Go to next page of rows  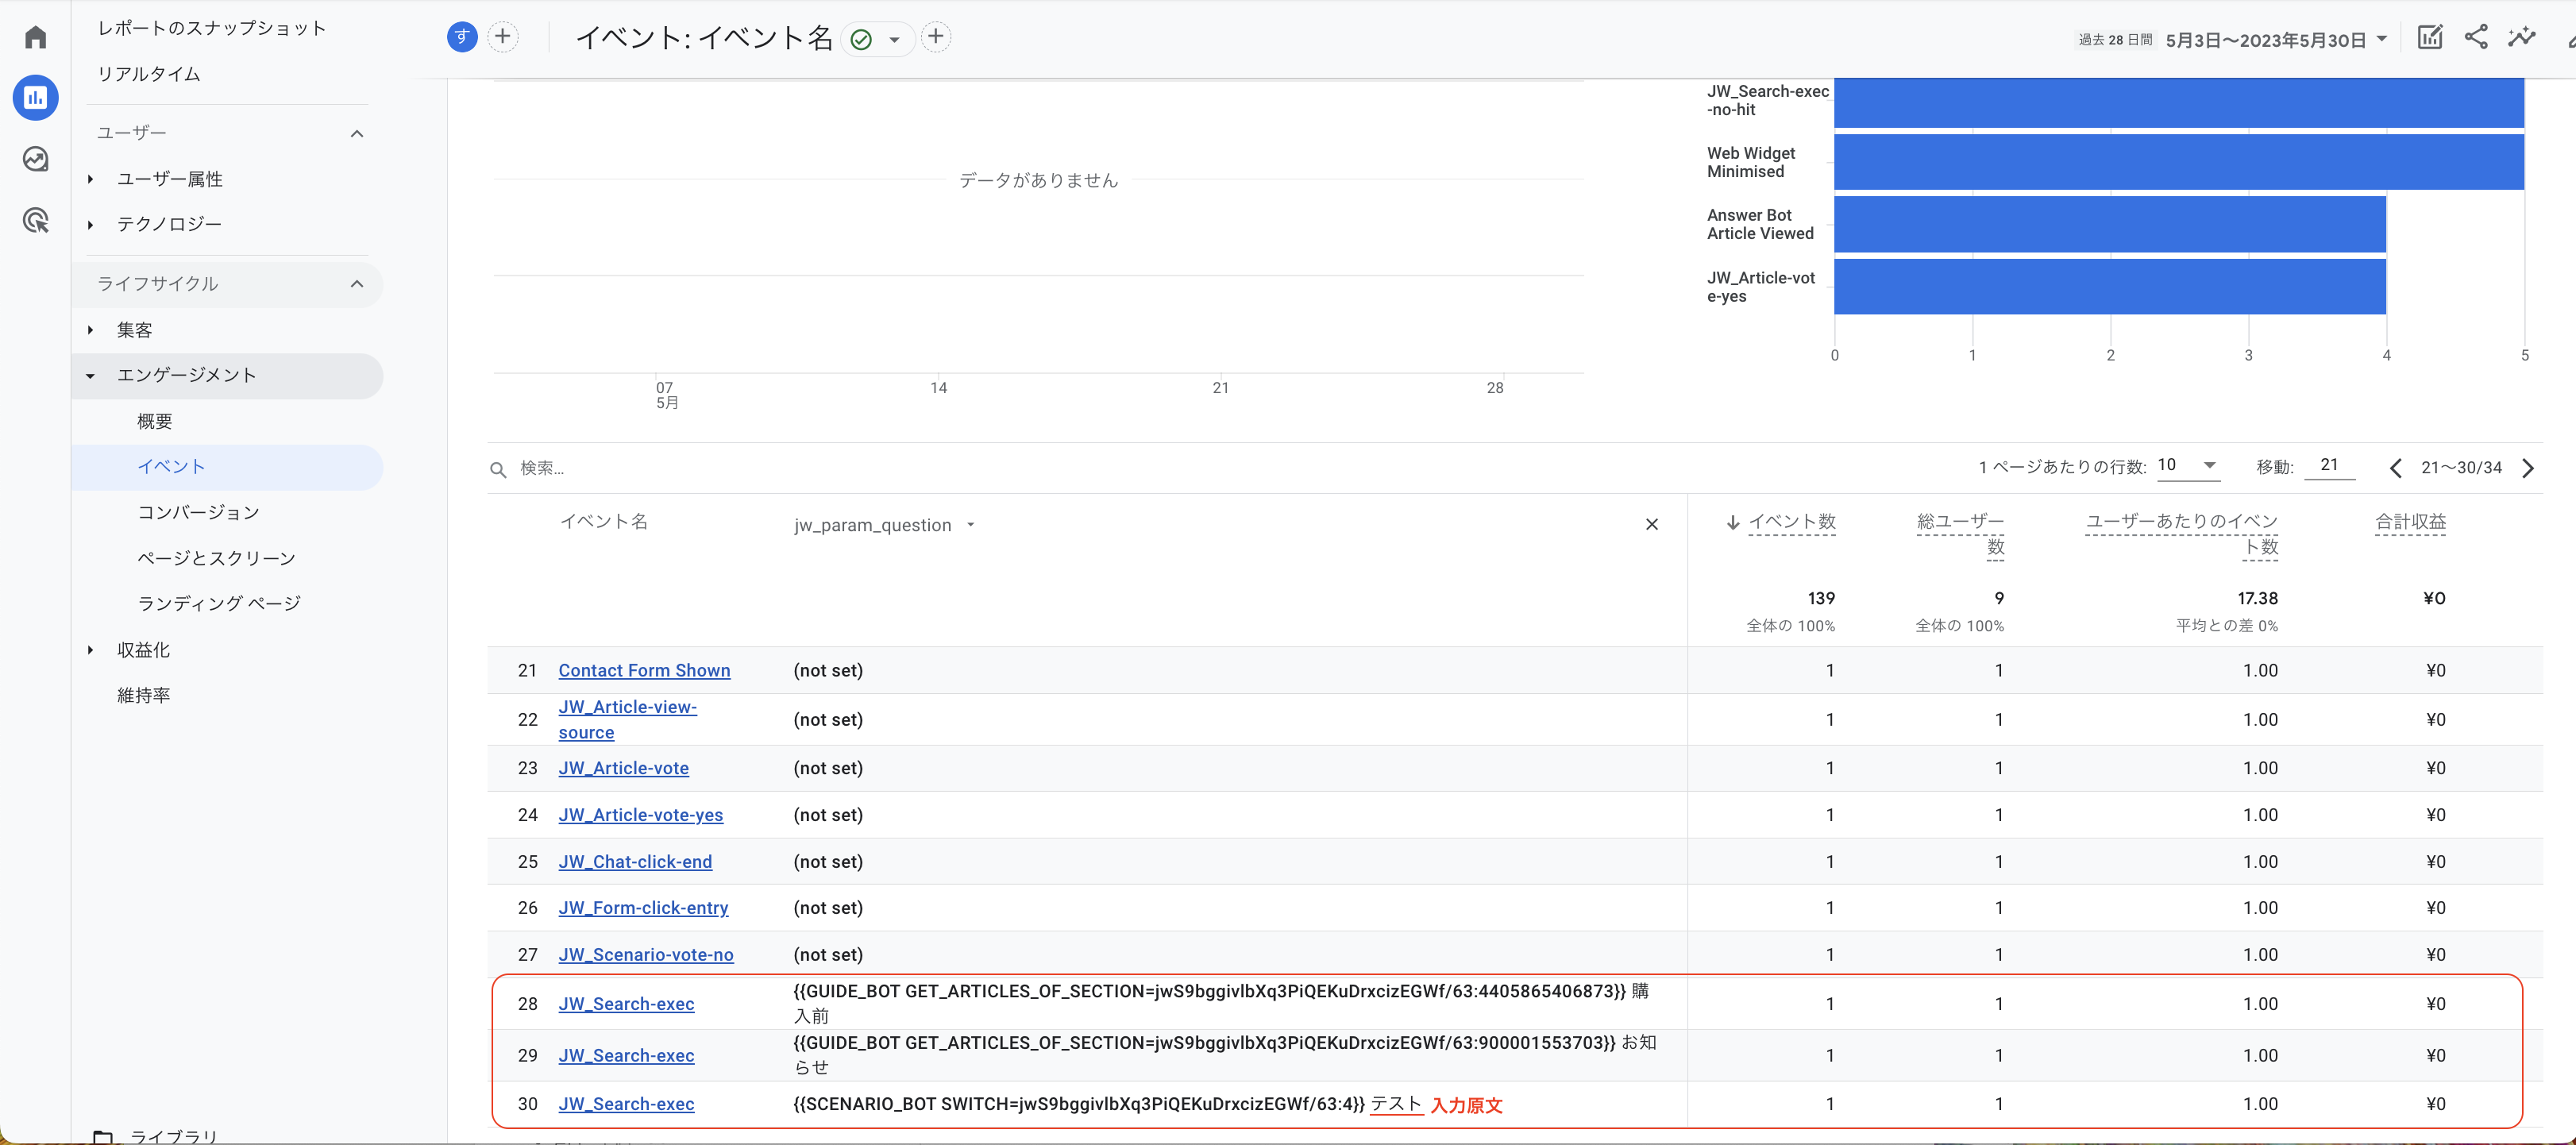click(2527, 468)
